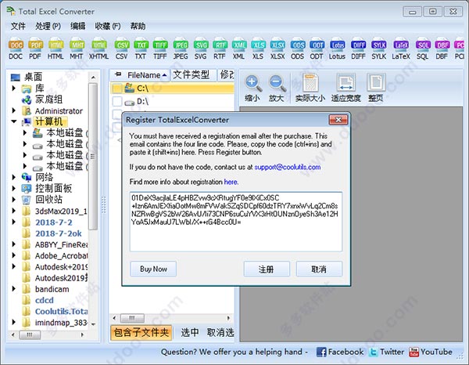Tick the checkbox next to C:\ drive
Image resolution: width=469 pixels, height=365 pixels.
(117, 89)
